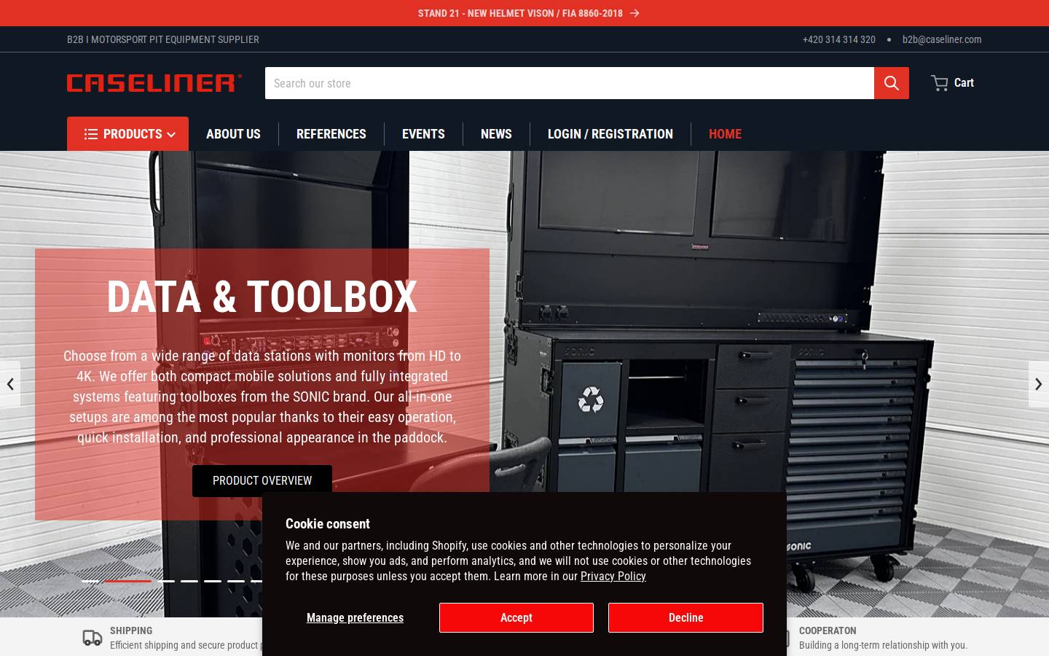Select the active red slideshow indicator
This screenshot has width=1049, height=656.
coord(128,581)
